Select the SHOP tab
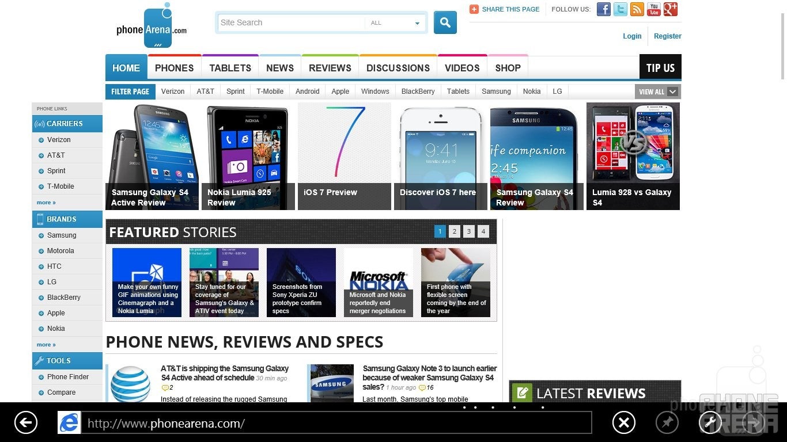 [x=508, y=68]
